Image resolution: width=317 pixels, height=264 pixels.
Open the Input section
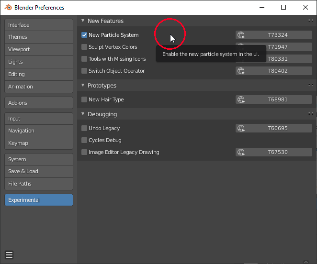point(39,119)
